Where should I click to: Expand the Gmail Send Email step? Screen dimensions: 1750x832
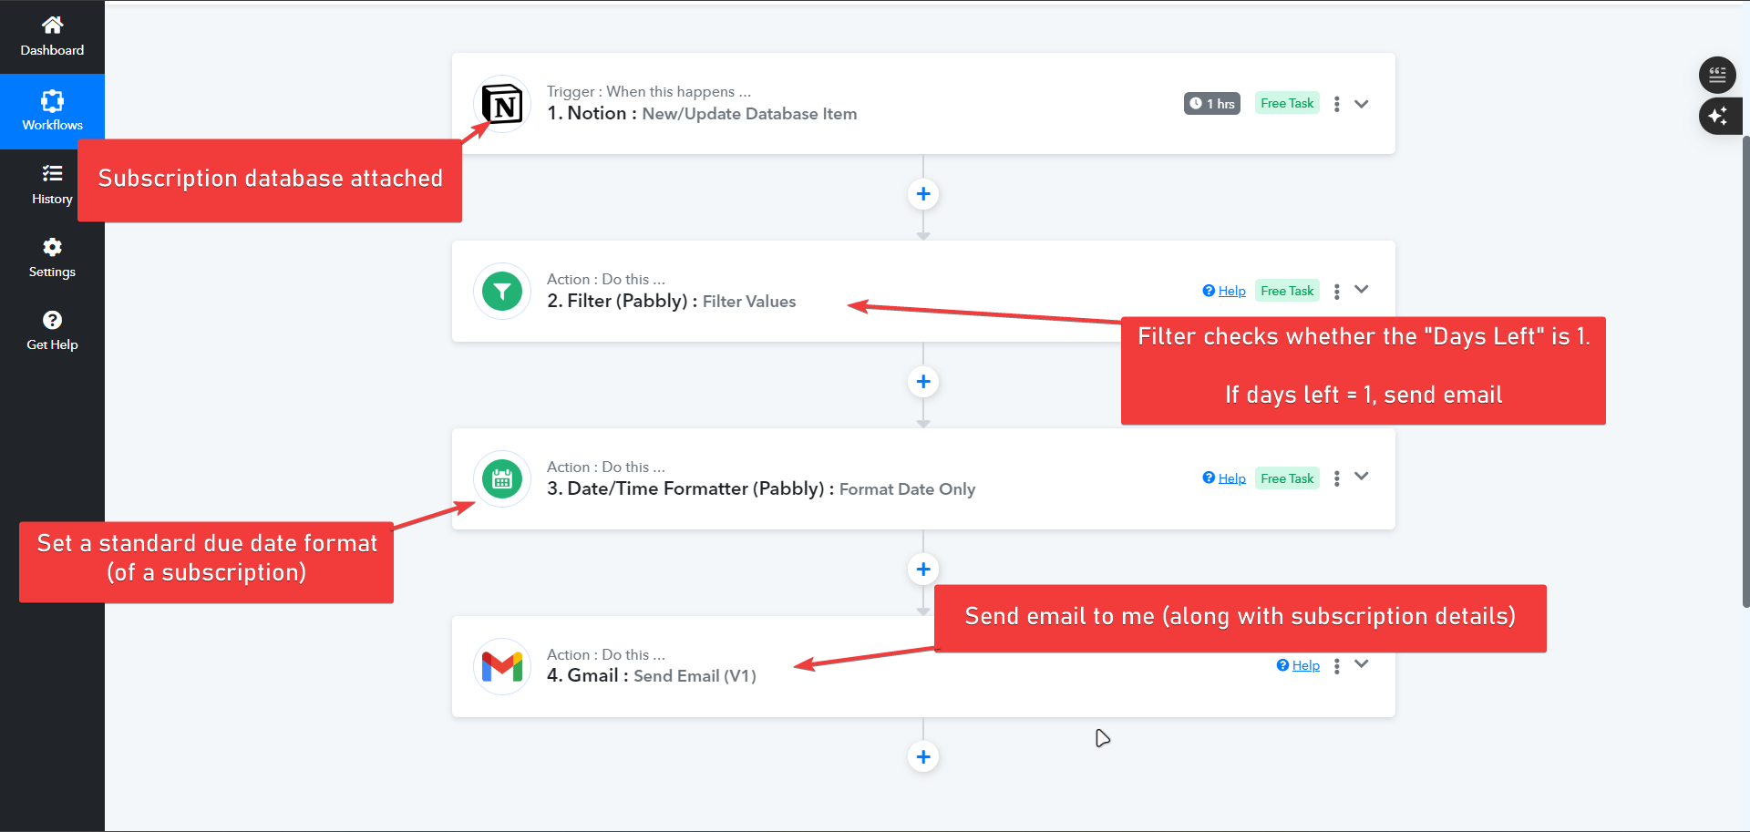point(1362,664)
